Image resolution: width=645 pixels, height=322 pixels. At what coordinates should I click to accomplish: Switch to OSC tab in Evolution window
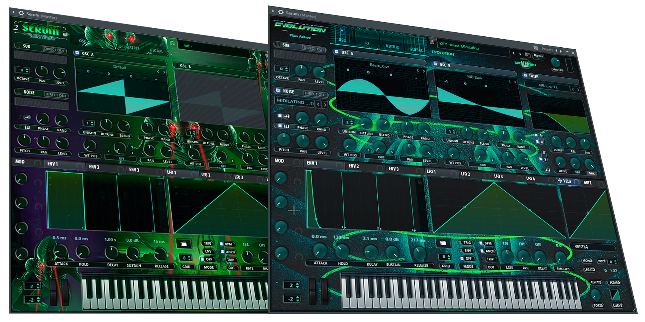[342, 35]
